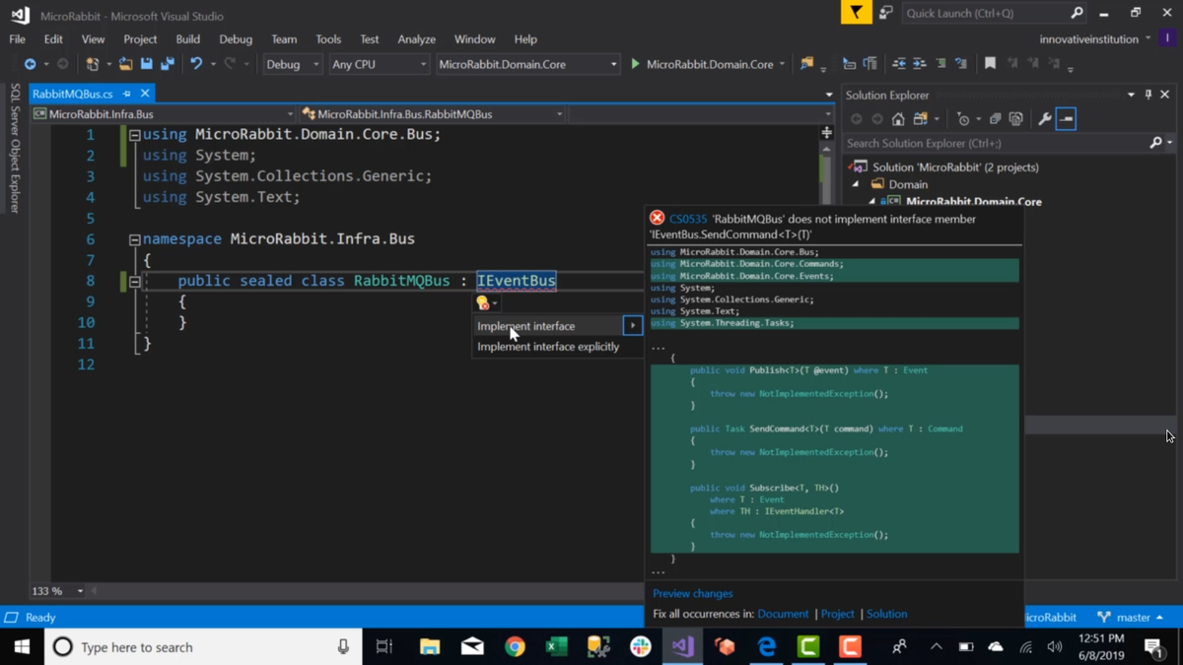1183x665 pixels.
Task: Open the Team menu
Action: click(x=284, y=39)
